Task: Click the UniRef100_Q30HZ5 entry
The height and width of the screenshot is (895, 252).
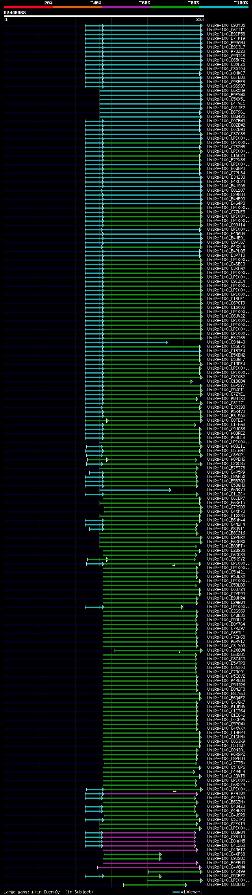Action: 226,64
